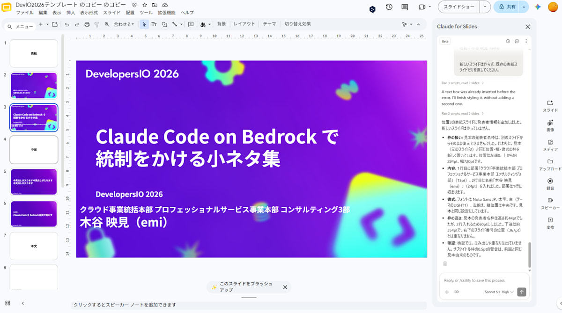Insert a new slide with plus icon
Image resolution: width=562 pixels, height=313 pixels.
pos(41,24)
